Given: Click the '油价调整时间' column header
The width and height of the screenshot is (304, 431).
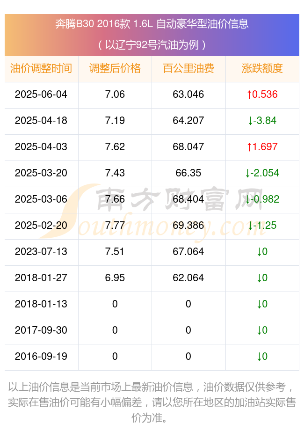Looking at the screenshot, I should (41, 68).
